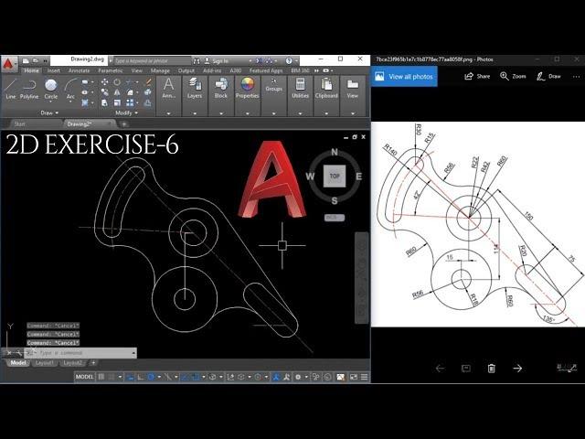Select the Scale tool

[117, 102]
